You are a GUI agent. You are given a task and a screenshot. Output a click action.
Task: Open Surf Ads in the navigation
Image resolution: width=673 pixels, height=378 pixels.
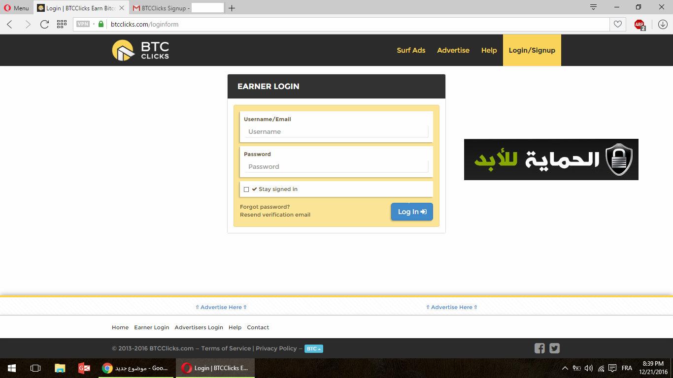click(x=411, y=50)
